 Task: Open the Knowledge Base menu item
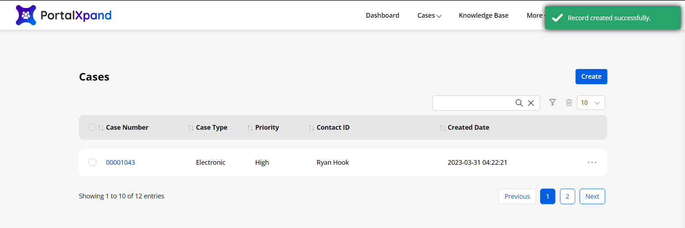coord(483,16)
